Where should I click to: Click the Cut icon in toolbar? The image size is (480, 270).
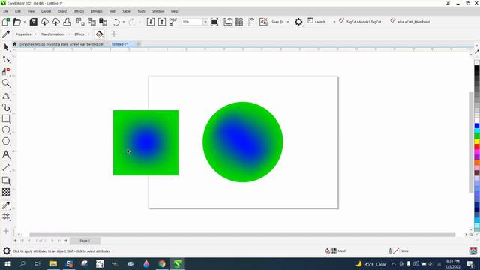(x=80, y=22)
